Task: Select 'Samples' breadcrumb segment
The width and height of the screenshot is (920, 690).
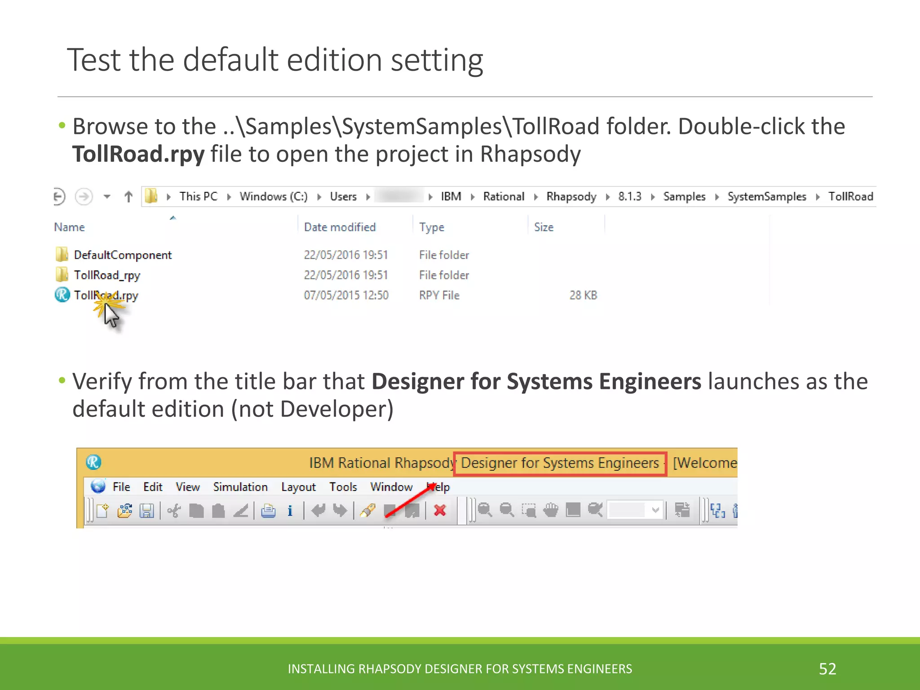Action: [684, 197]
